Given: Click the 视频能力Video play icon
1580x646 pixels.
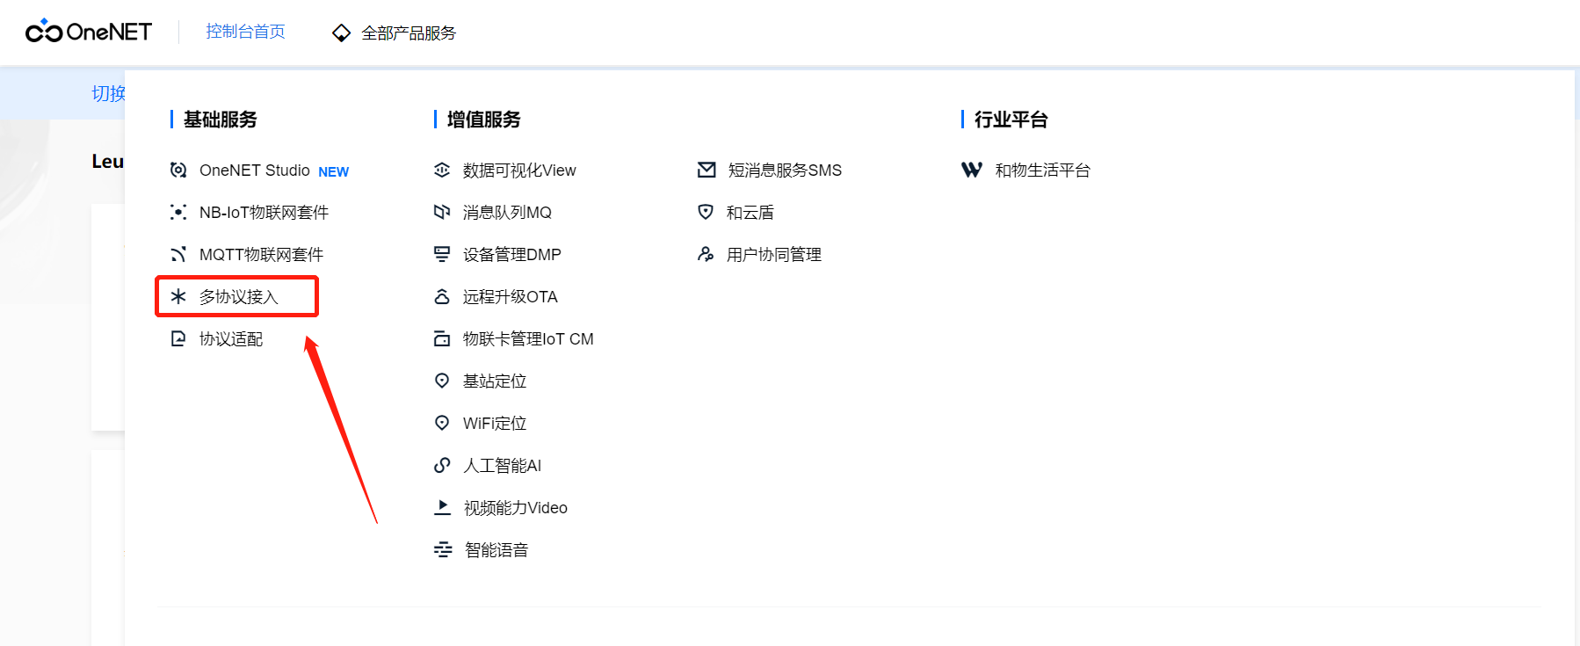Looking at the screenshot, I should tap(443, 507).
